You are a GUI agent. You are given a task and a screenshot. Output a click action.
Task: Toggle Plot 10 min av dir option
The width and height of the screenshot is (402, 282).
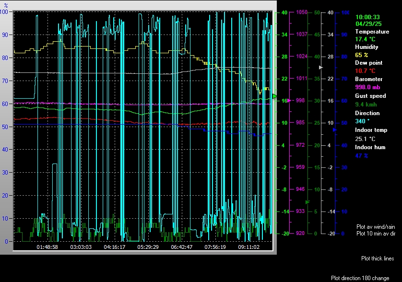click(x=376, y=234)
